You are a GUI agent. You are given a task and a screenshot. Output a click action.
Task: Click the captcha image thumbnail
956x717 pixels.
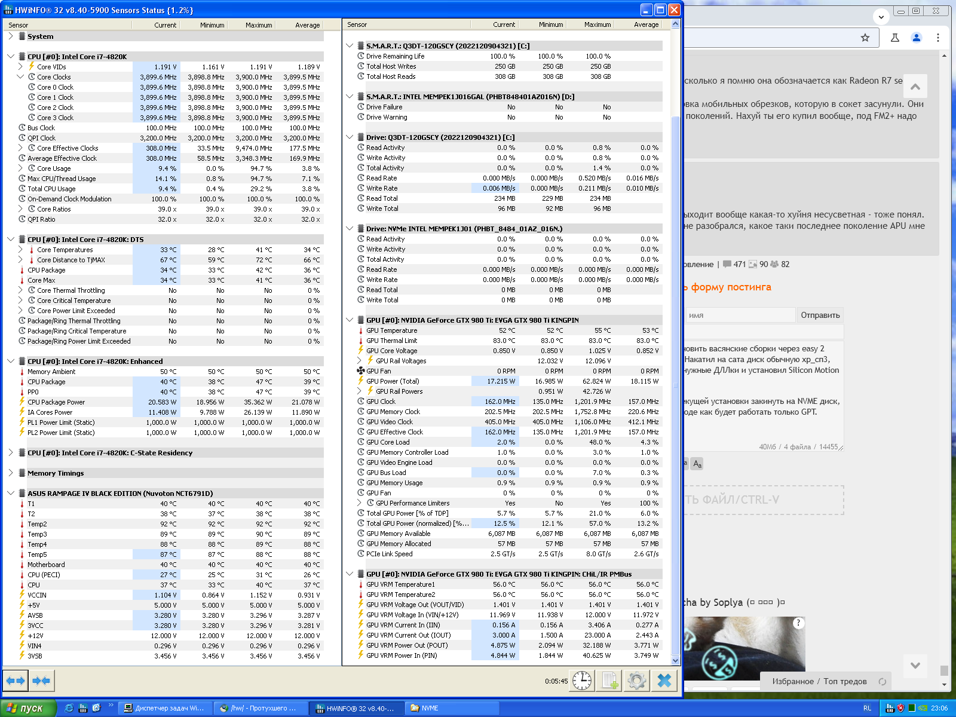point(744,648)
